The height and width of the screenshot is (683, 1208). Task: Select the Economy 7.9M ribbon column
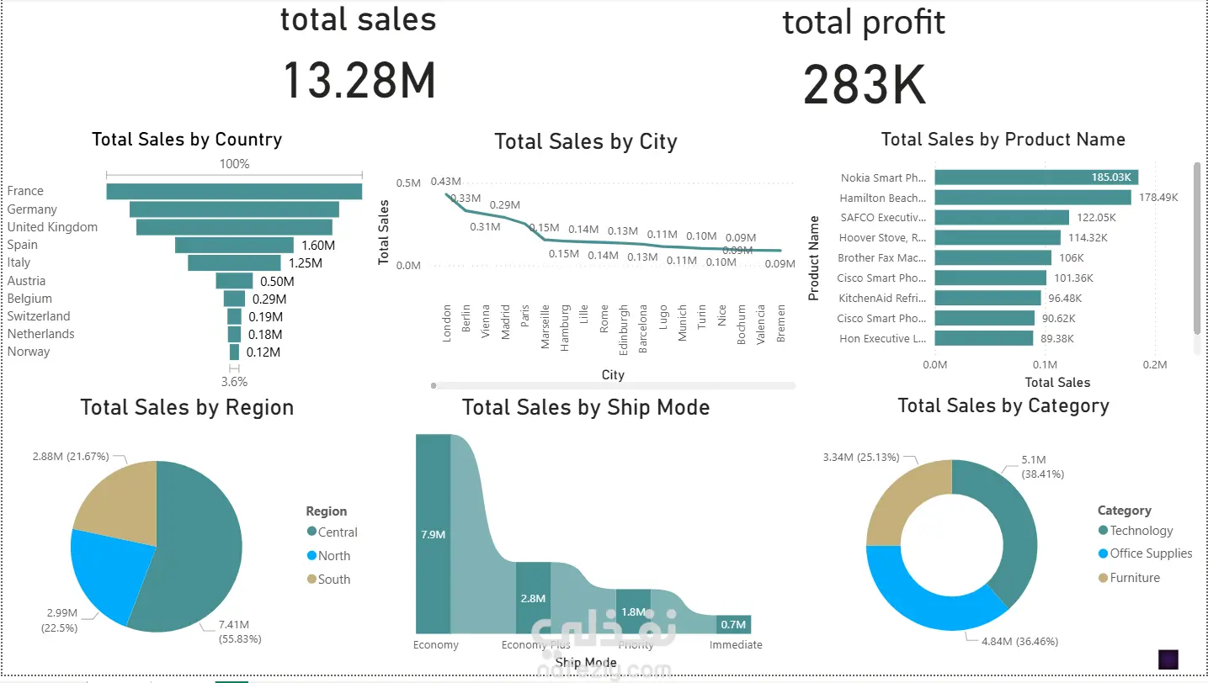coord(433,533)
